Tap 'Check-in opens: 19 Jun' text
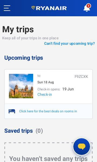The width and height of the screenshot is (97, 162). pyautogui.click(x=56, y=89)
